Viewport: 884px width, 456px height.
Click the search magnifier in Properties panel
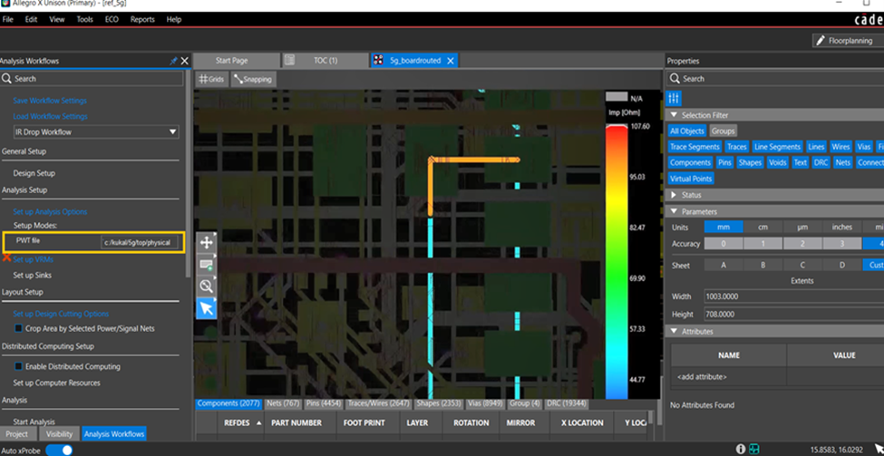(x=675, y=78)
